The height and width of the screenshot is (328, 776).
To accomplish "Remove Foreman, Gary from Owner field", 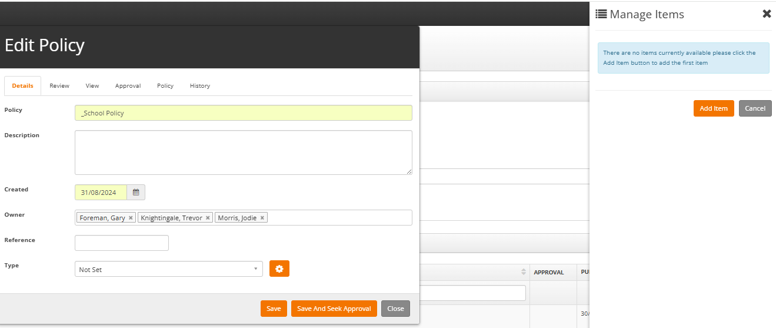I will (x=131, y=218).
